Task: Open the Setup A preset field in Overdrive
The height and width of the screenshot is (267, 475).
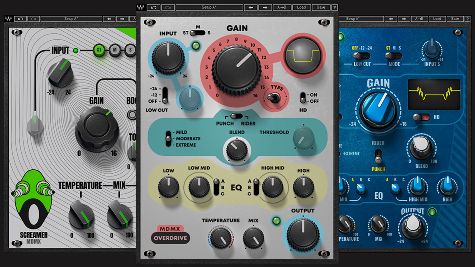Action: [209, 7]
